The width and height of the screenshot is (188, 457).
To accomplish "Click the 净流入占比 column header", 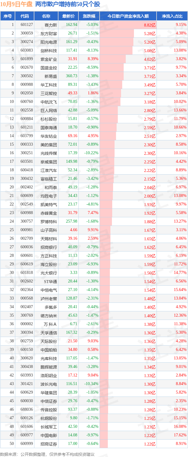I will coord(172,16).
